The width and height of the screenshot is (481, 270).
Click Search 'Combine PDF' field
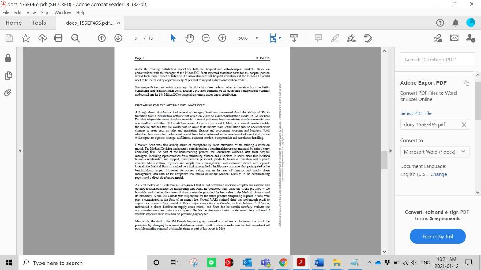point(437,60)
